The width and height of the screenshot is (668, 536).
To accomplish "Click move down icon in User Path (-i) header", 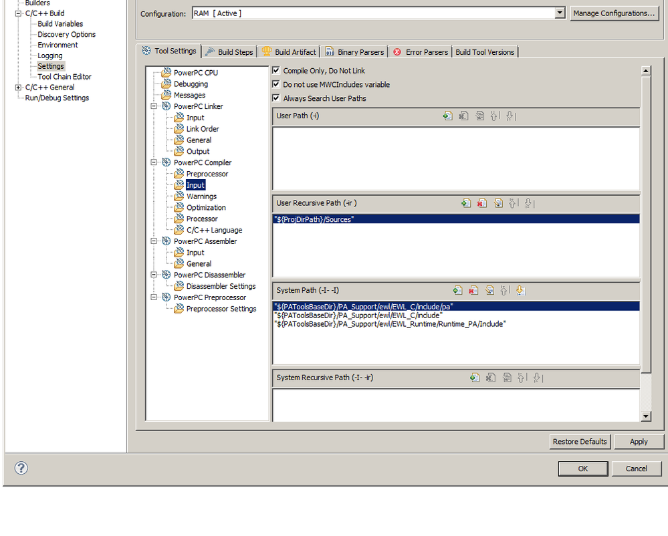I will point(510,116).
